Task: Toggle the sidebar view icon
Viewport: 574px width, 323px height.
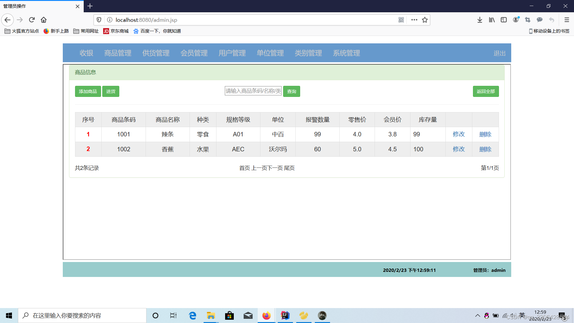Action: [504, 20]
